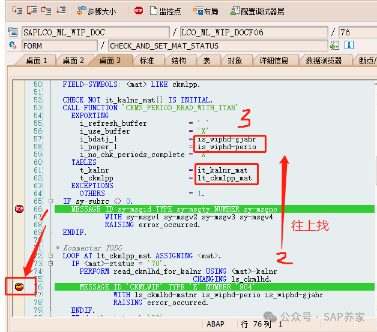
Task: Click i_no_chk_periods_complete parameter
Action: tap(132, 155)
